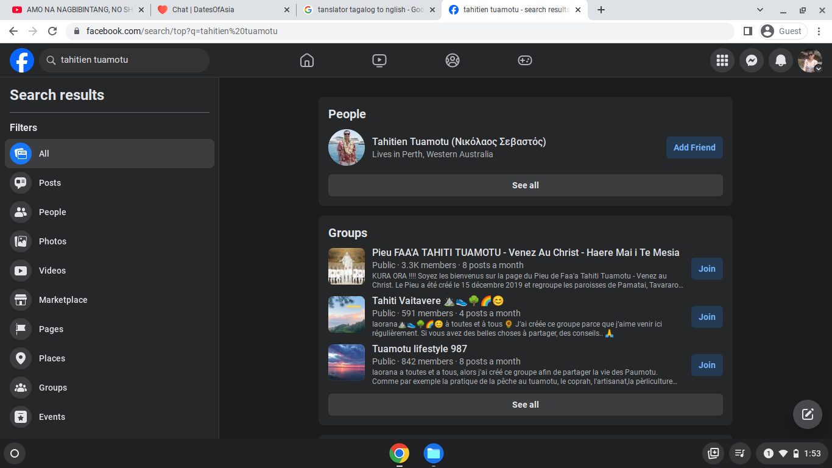Click Tahitien Tuamotu profile picture
The image size is (832, 468).
click(347, 147)
